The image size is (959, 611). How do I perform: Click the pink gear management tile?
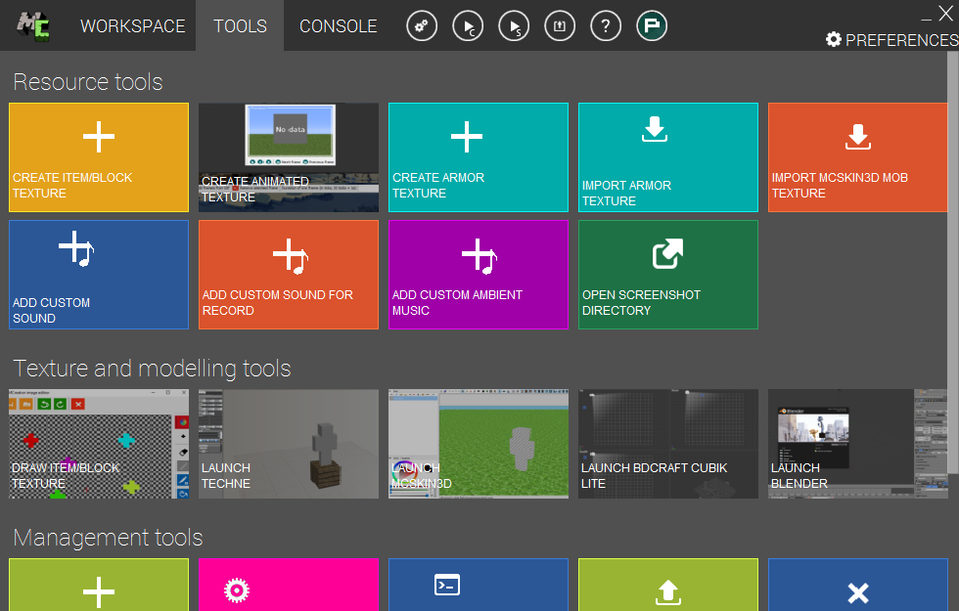(x=289, y=586)
